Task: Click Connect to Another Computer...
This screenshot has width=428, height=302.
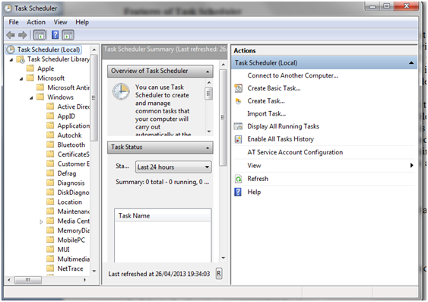Action: 293,75
